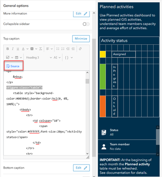Click the green In Progress color cell

pos(103,77)
